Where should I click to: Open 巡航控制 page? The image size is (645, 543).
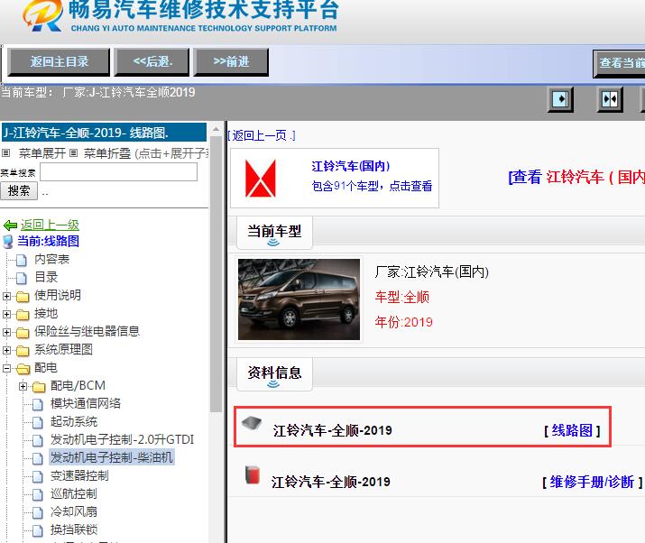pos(74,493)
